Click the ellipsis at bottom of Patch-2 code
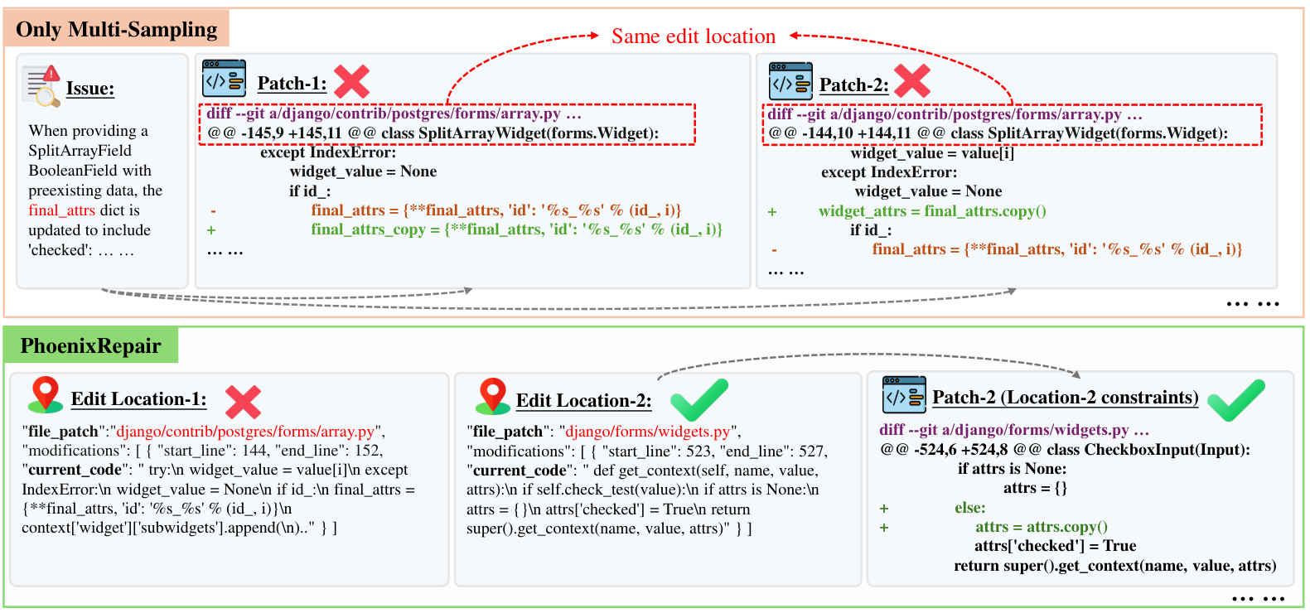Screen dimensions: 1310x613 [x=786, y=272]
